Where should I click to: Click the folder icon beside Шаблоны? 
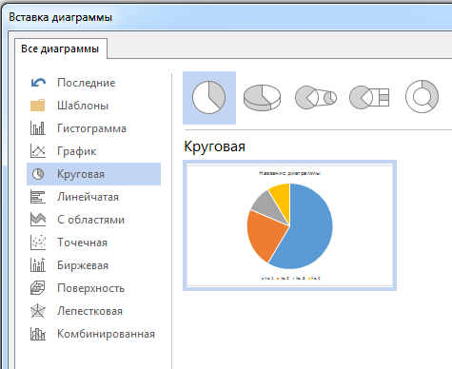(x=38, y=106)
